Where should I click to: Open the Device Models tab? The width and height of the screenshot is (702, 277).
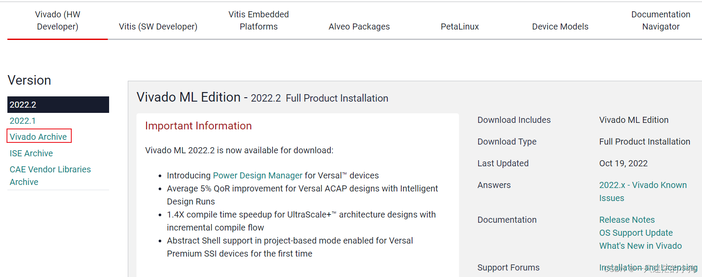click(x=560, y=26)
